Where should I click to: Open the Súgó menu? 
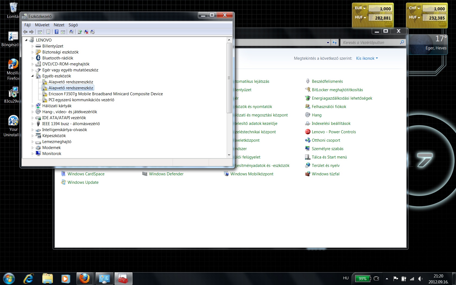[73, 25]
